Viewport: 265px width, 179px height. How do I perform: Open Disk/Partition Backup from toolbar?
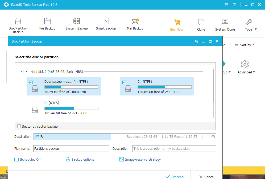click(x=18, y=26)
